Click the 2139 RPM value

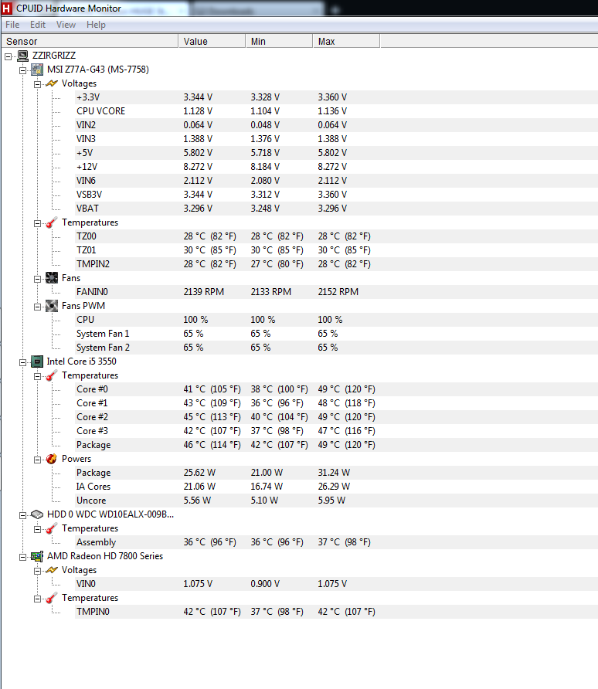coord(204,292)
